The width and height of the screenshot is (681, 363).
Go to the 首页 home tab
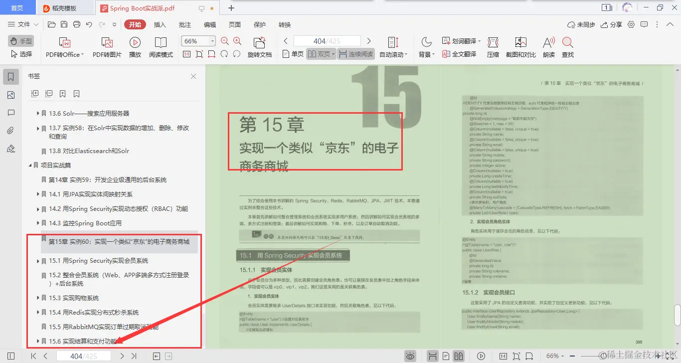[x=18, y=7]
